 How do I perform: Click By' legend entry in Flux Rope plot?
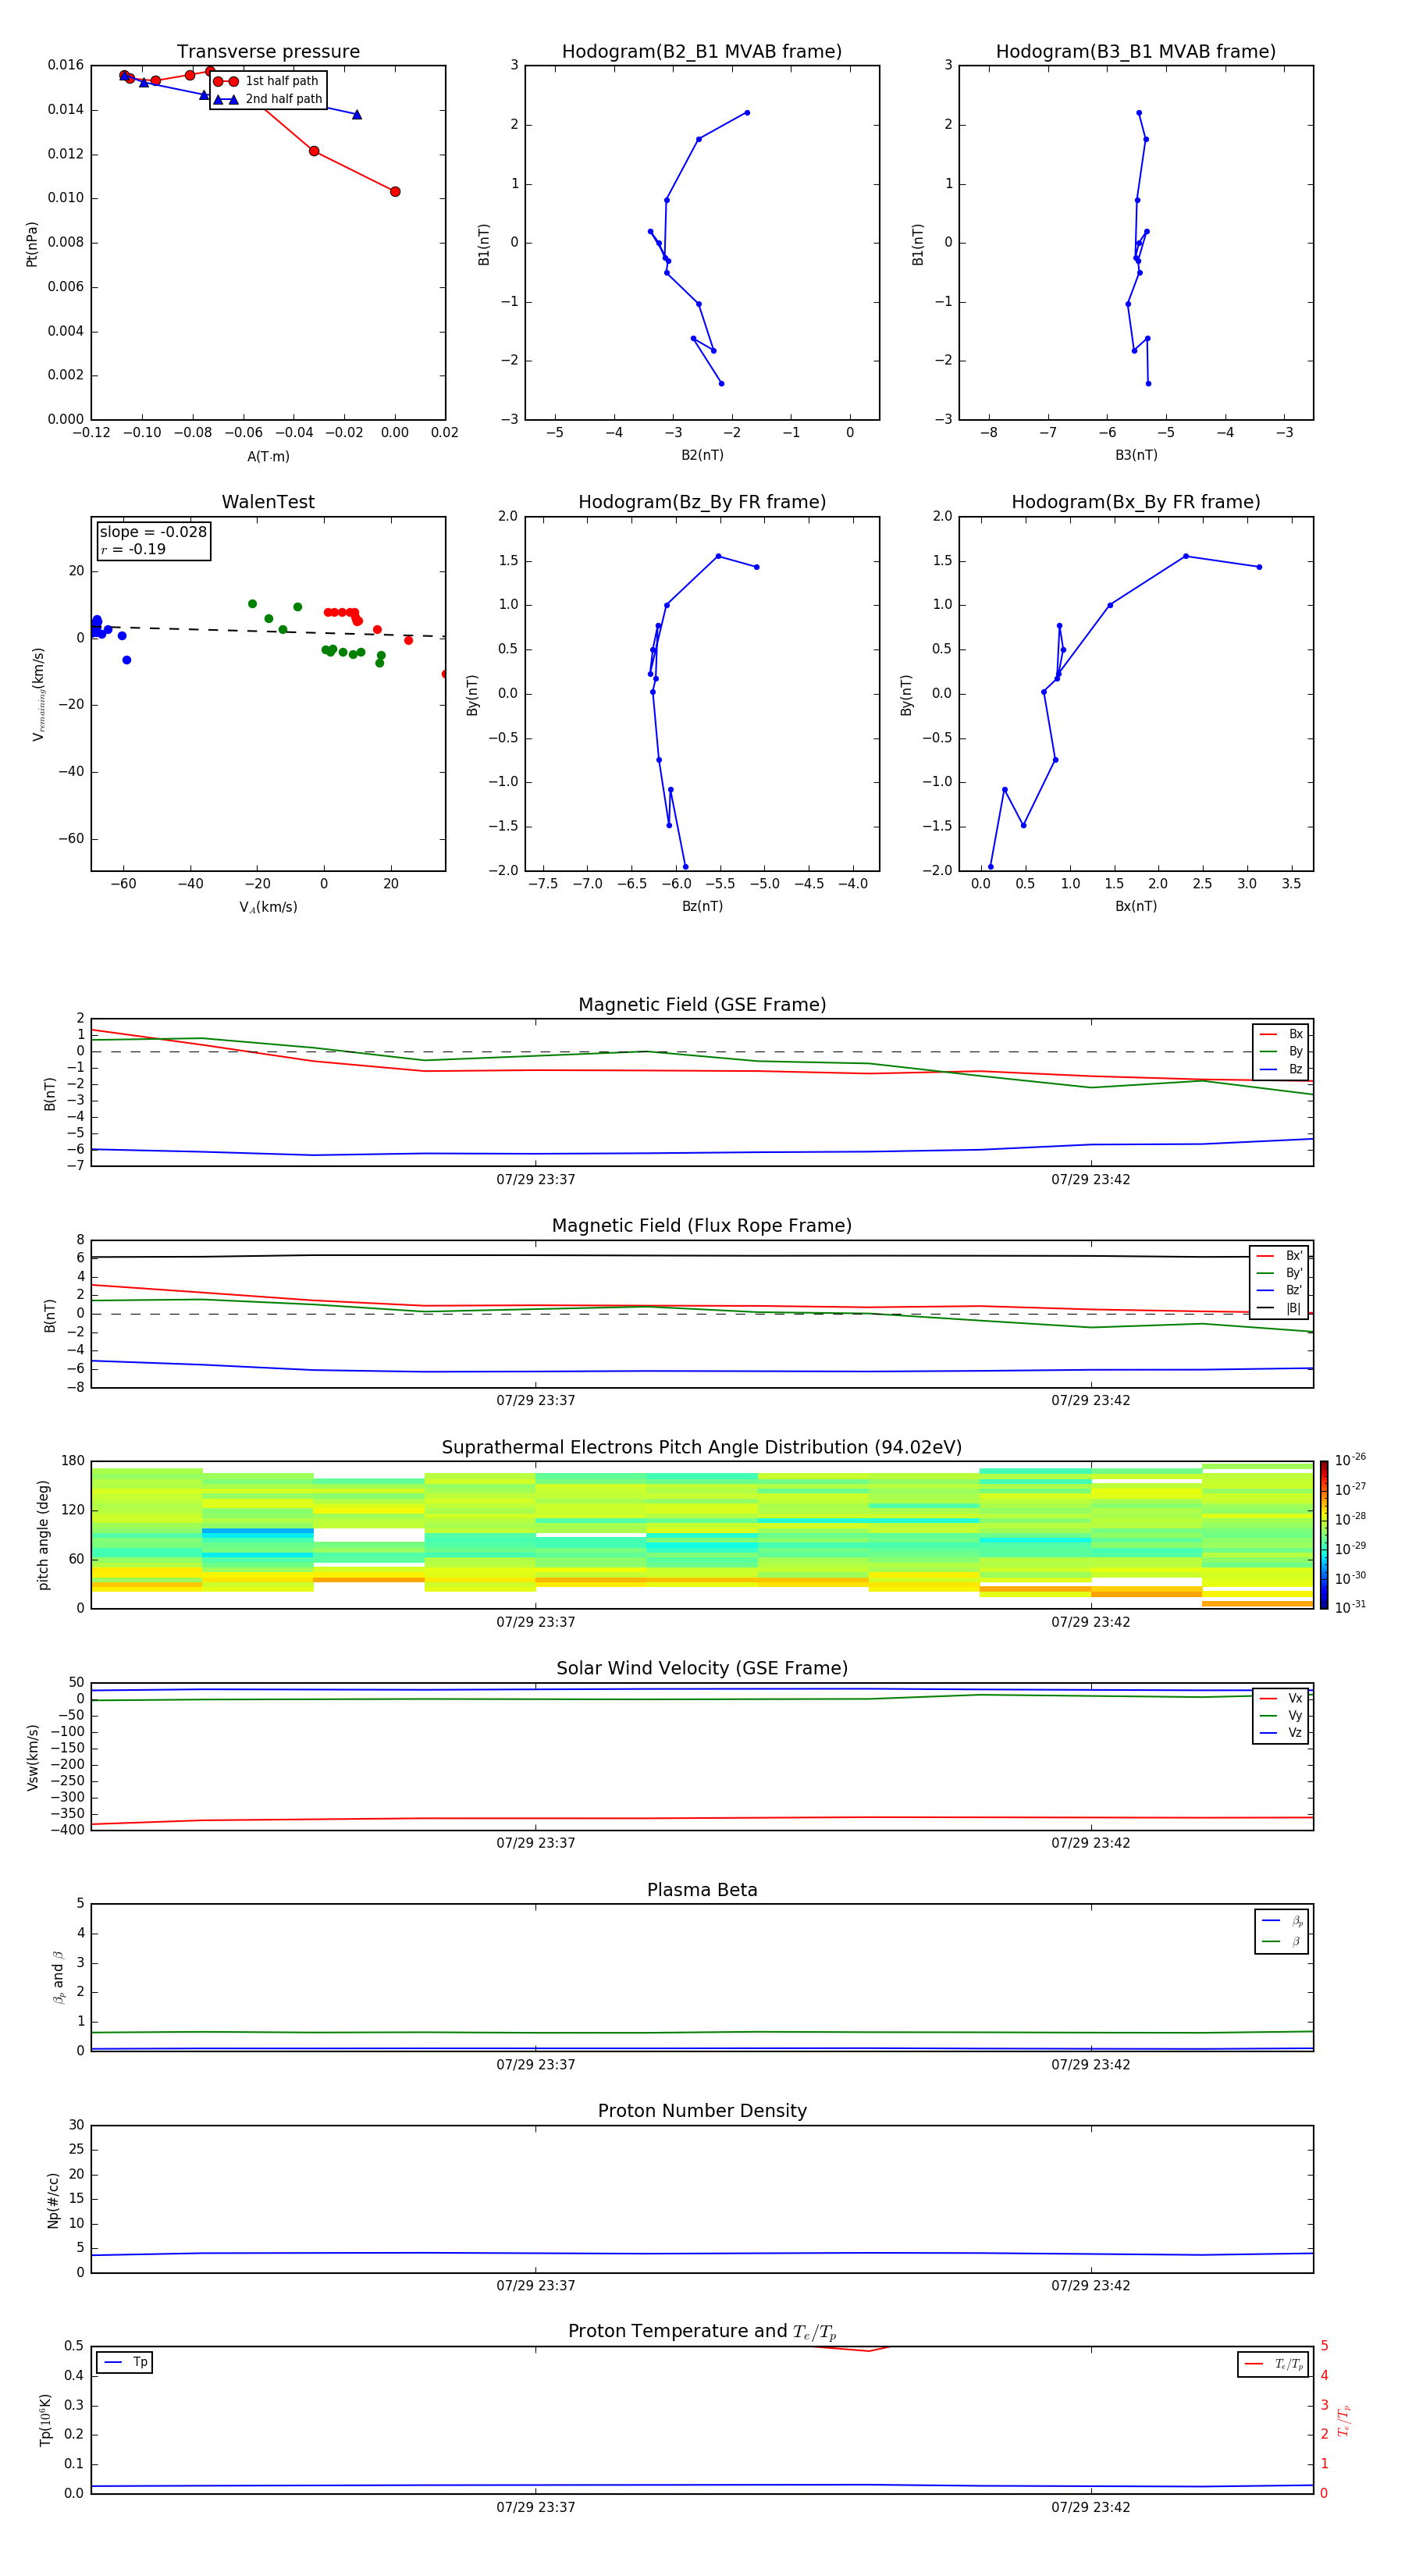tap(1280, 1273)
